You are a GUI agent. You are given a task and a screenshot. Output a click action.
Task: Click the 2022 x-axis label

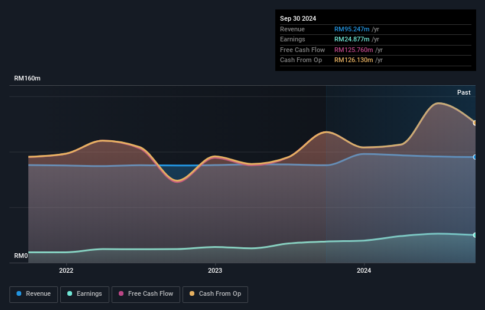[x=66, y=270]
